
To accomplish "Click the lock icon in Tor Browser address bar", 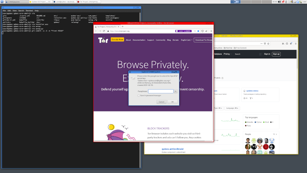I will (108, 31).
